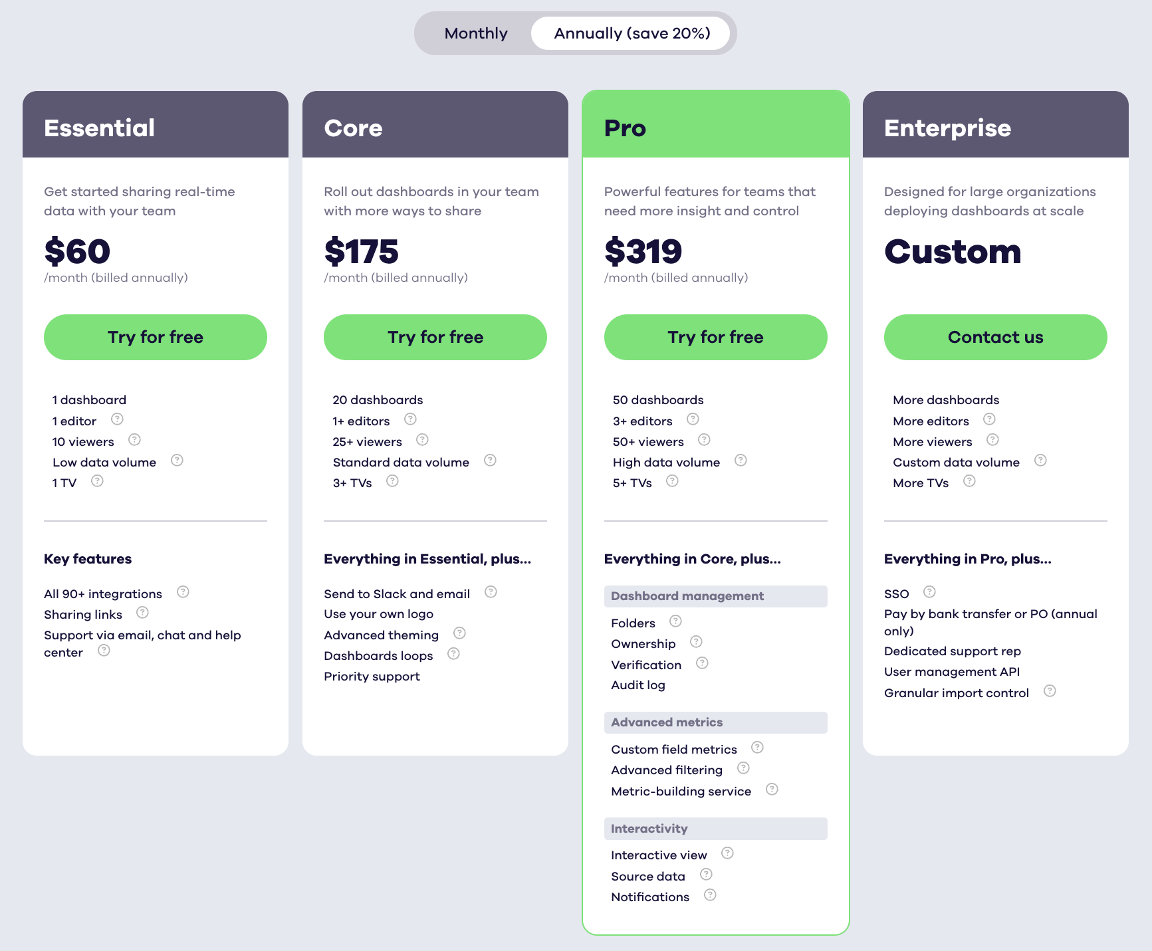
Task: Open tooltip for "Interactive view"
Action: pyautogui.click(x=727, y=853)
